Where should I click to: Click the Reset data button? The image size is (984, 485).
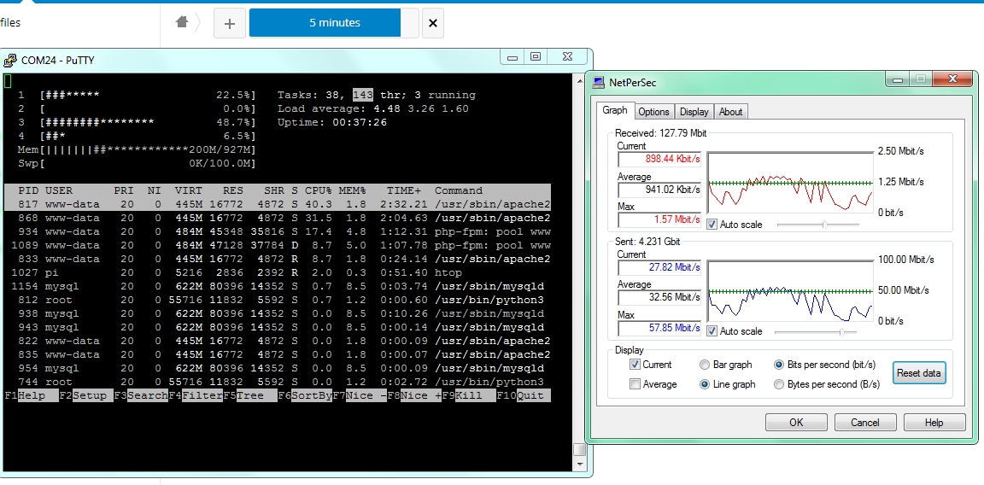coord(919,372)
